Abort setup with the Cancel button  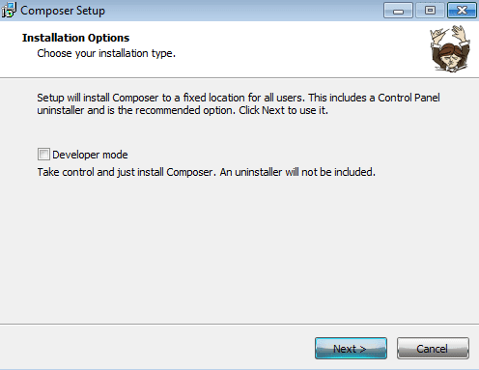pos(433,349)
